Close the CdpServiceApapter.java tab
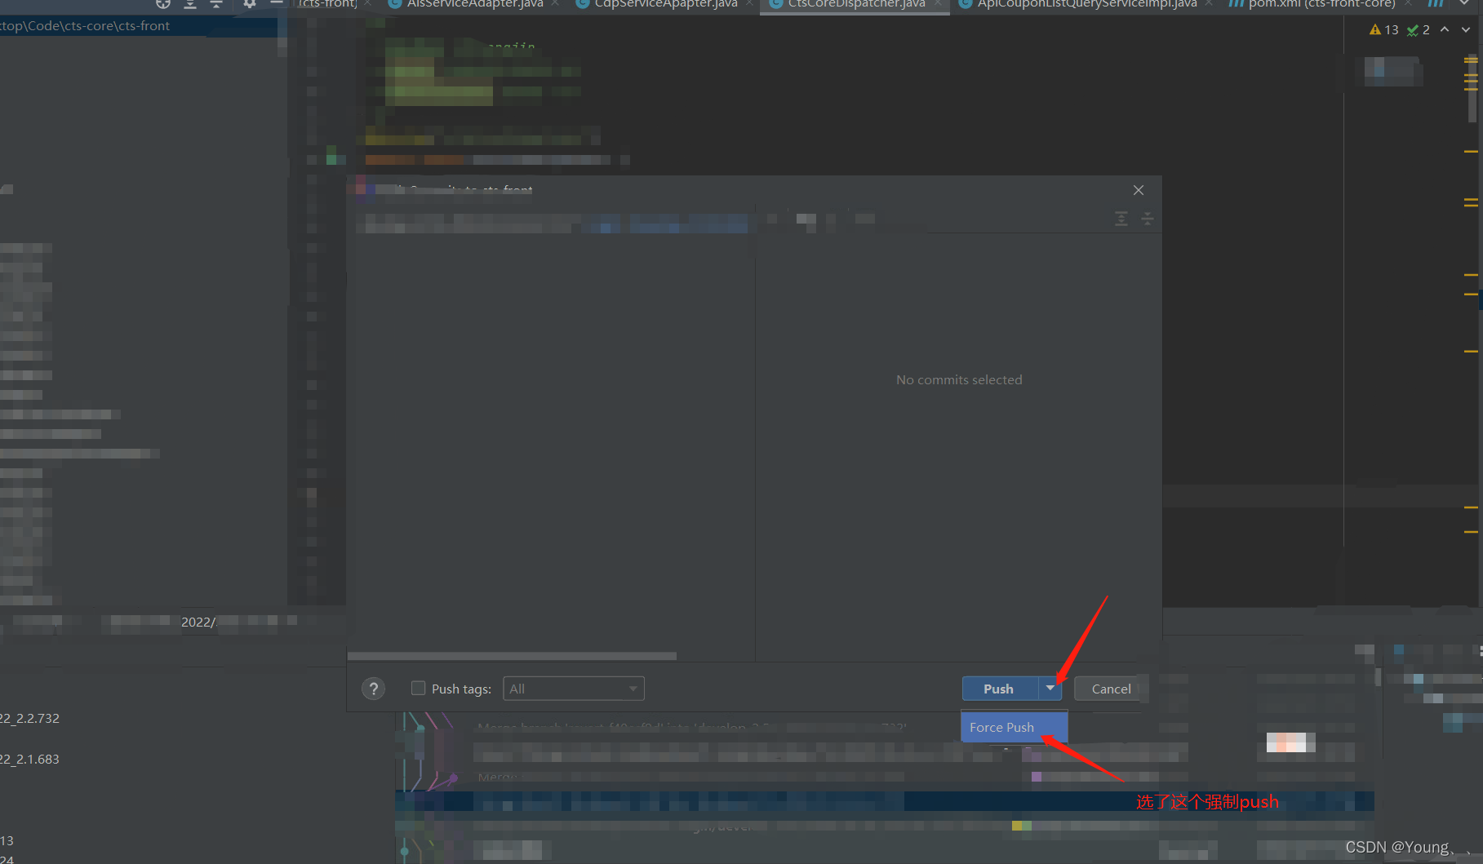Image resolution: width=1483 pixels, height=864 pixels. (x=748, y=3)
